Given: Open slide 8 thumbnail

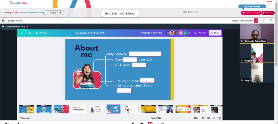Looking at the screenshot, I should coord(148,109).
